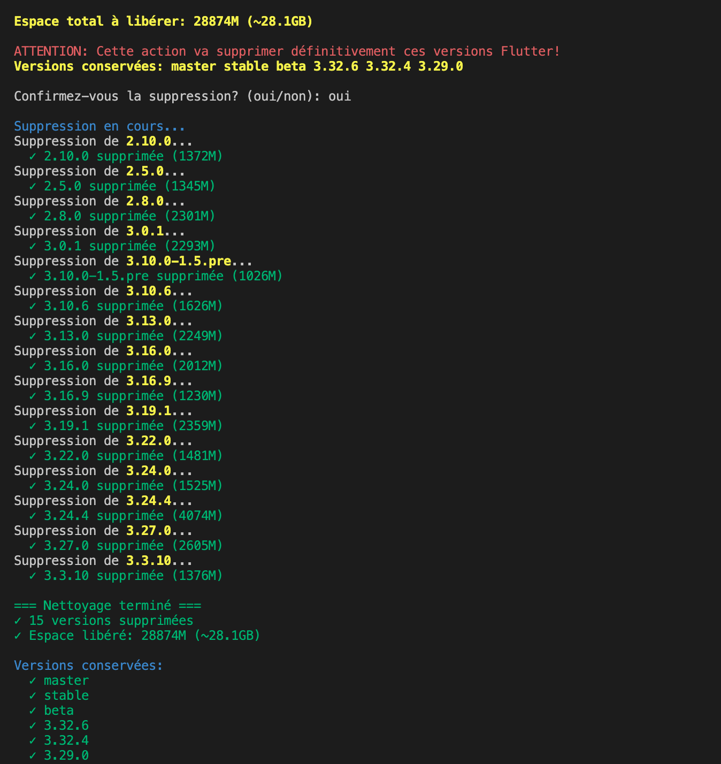Click the red ATTENTION warning line
Viewport: 721px width, 764px height.
[287, 51]
